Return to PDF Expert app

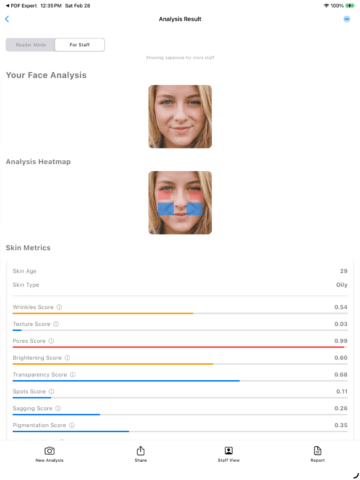tap(21, 6)
